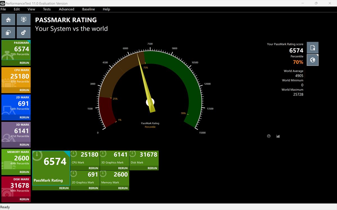Click RERUN on the sidebar CPU MARK tile
337x210 pixels.
coord(24,90)
